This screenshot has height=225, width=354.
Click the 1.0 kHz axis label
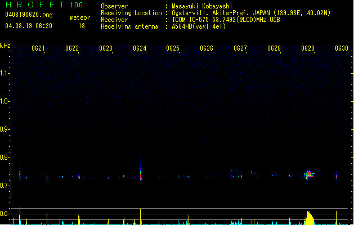5,101
